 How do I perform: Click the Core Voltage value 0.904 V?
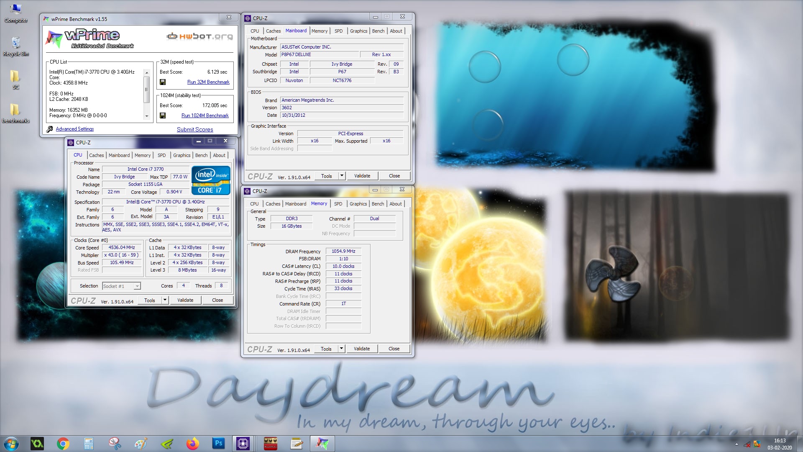point(174,192)
